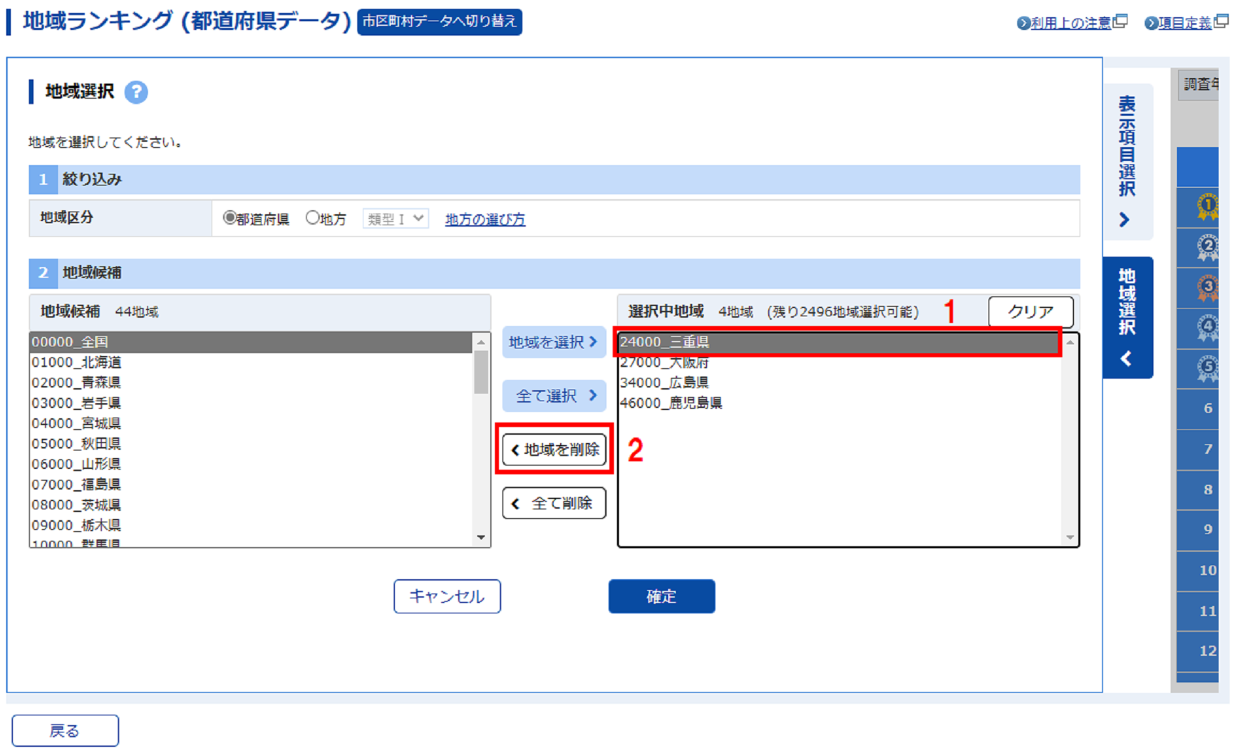Click the rank 1 gold medal icon
1235x751 pixels.
[1208, 207]
